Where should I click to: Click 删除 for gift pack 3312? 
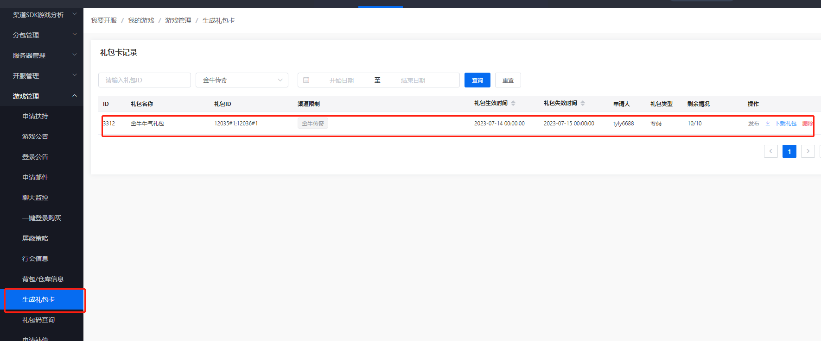pyautogui.click(x=808, y=124)
